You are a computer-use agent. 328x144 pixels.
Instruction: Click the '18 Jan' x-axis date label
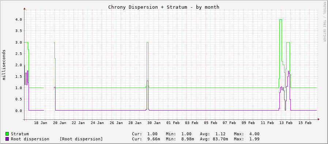[x=41, y=123]
